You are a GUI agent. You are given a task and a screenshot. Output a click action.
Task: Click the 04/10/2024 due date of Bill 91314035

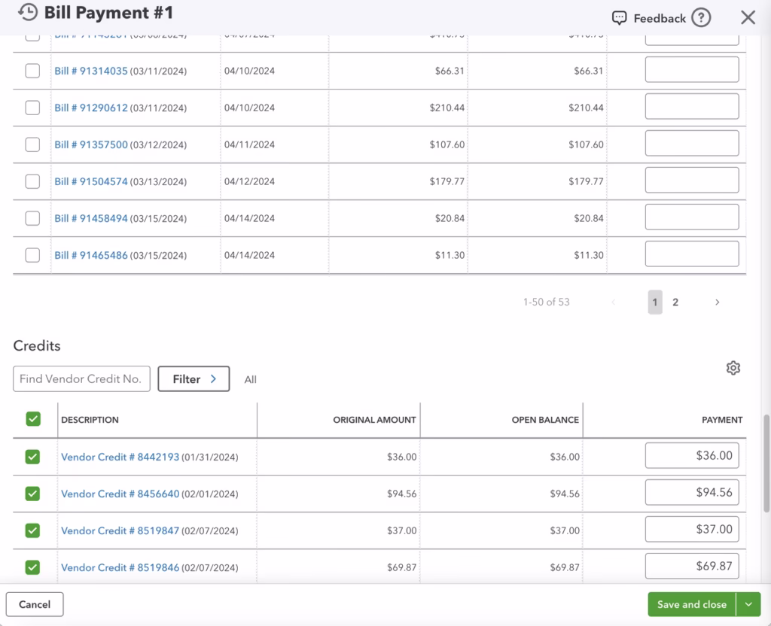click(x=249, y=71)
